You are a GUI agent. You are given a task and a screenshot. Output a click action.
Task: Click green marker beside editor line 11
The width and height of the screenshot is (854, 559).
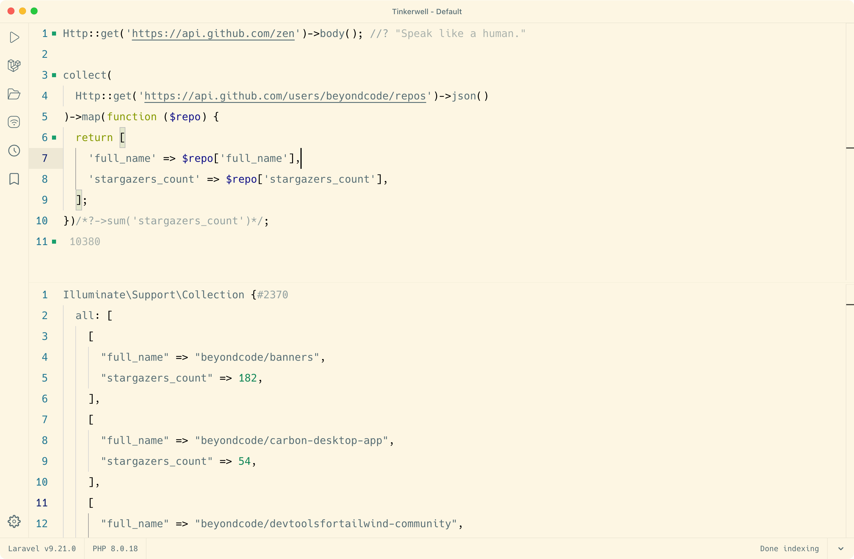pyautogui.click(x=54, y=242)
